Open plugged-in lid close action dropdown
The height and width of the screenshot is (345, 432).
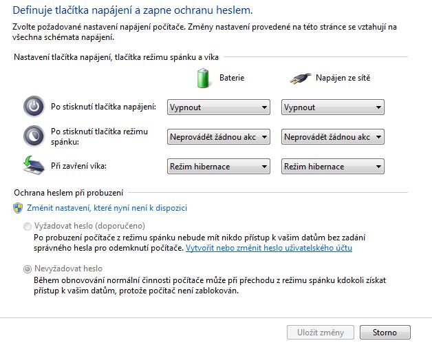332,167
